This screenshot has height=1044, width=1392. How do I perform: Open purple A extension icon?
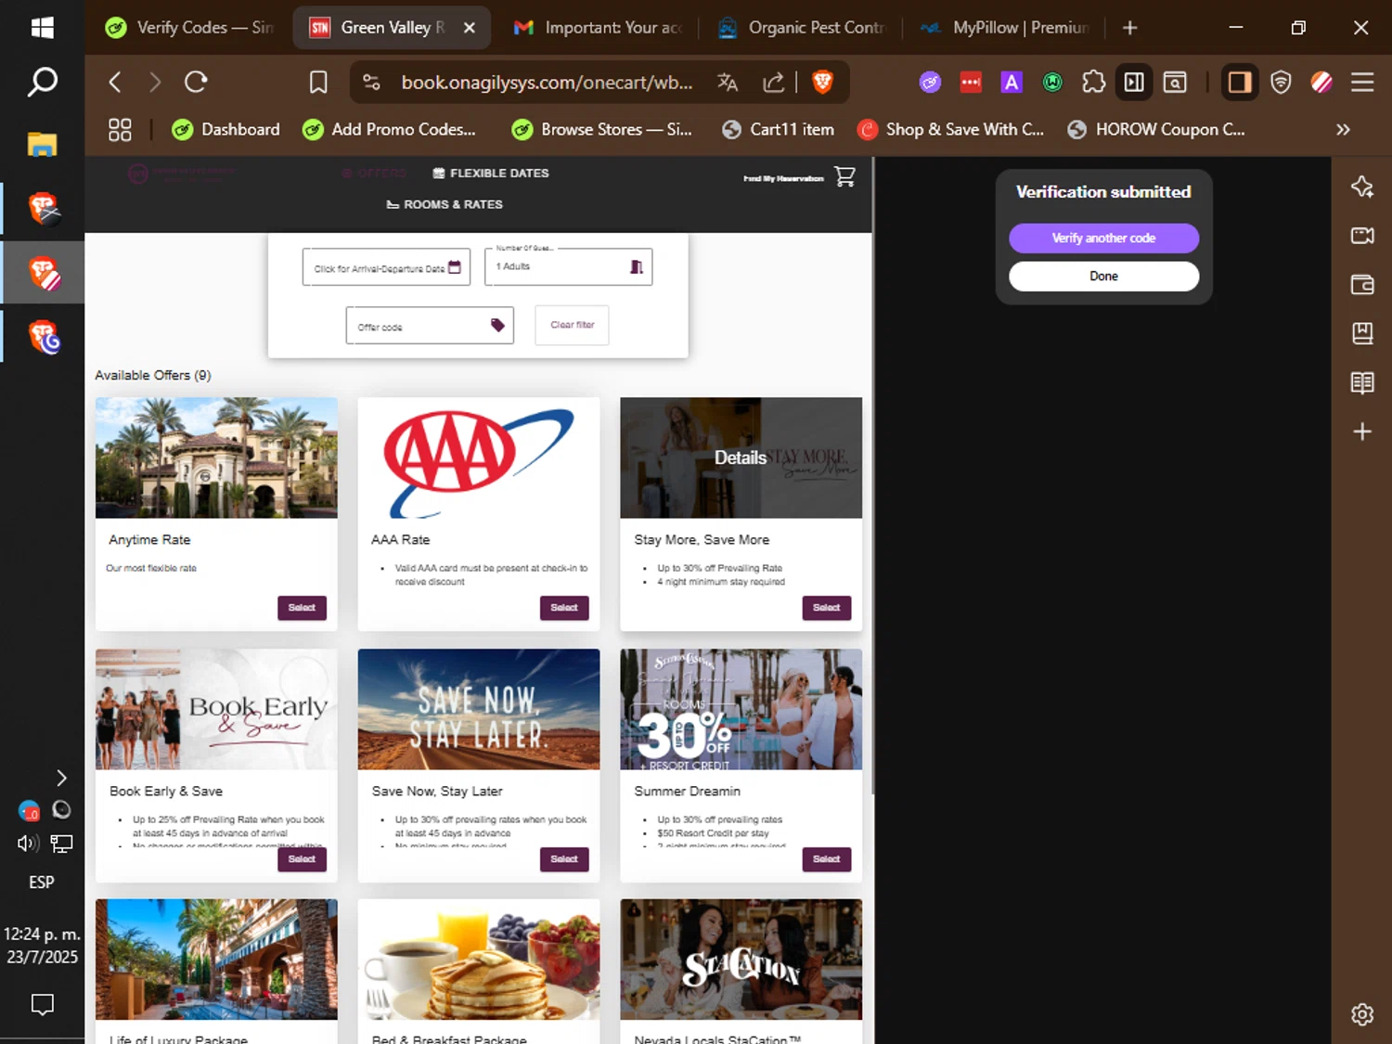[x=1012, y=83]
